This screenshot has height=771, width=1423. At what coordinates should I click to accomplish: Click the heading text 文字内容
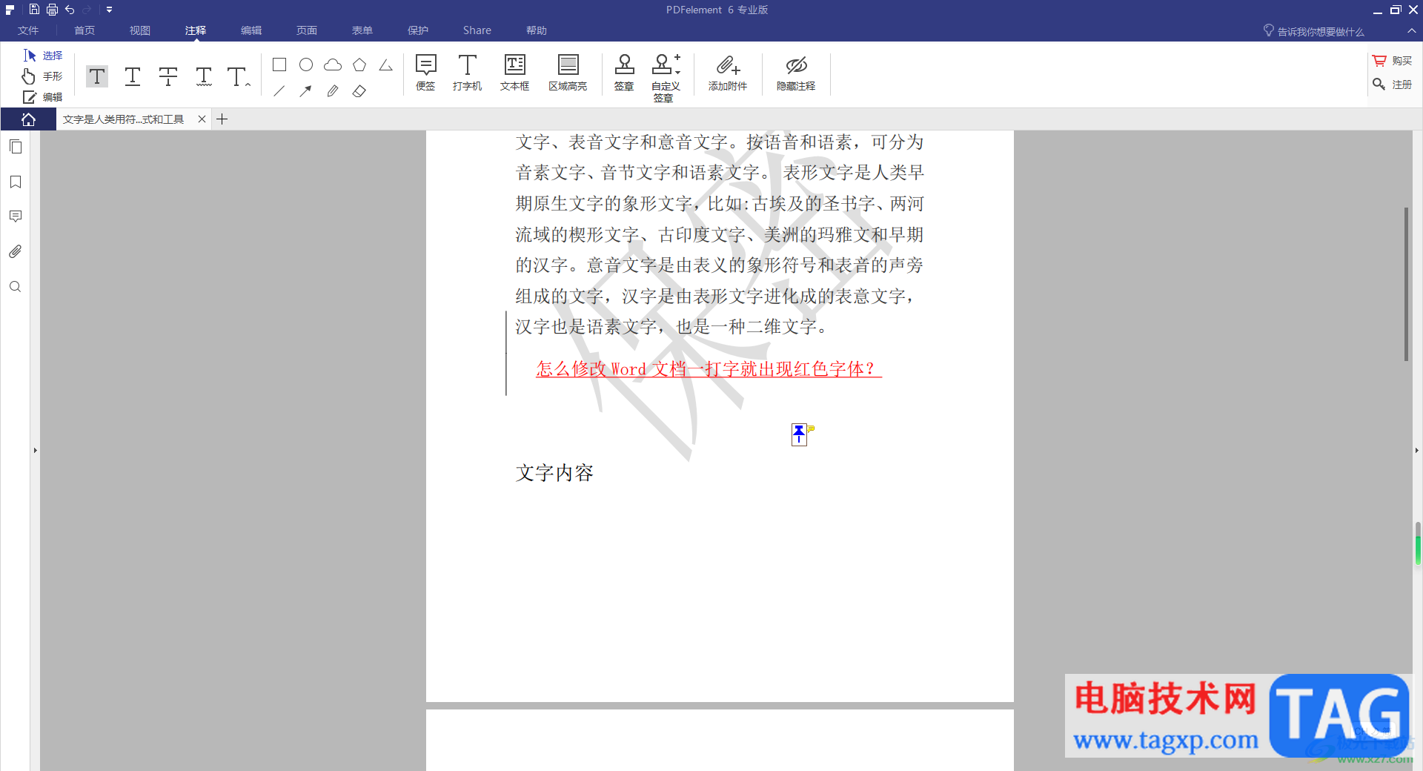[554, 473]
